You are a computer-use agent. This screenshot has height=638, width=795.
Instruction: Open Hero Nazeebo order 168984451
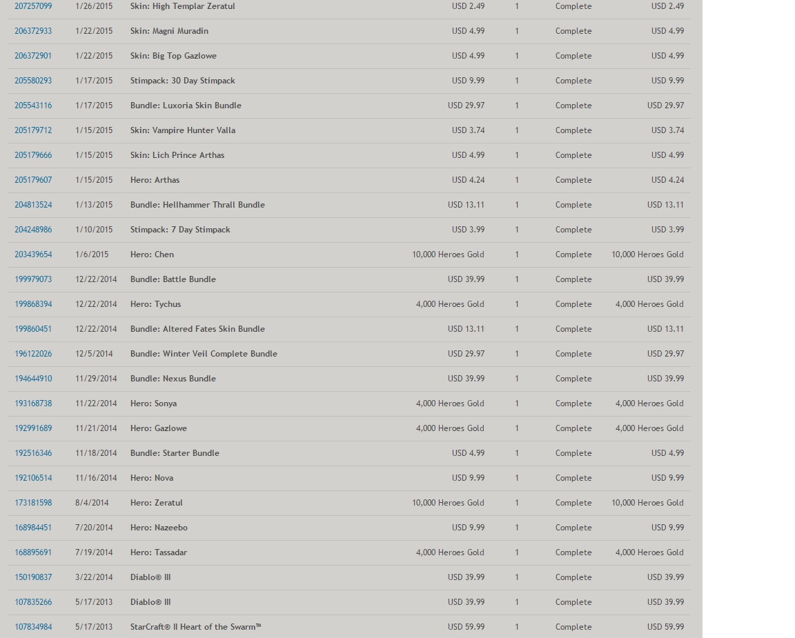click(x=33, y=528)
